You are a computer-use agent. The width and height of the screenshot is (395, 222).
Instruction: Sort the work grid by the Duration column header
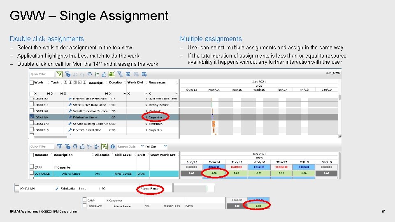(115, 82)
